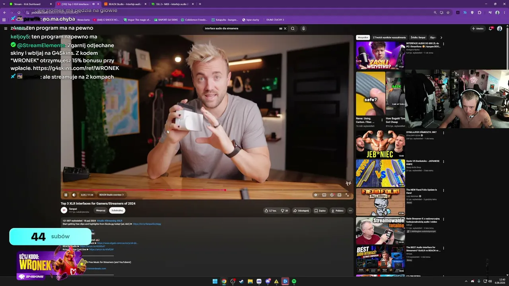
Task: Open options for 'INTERFACE AUDIO DO 800 ZŁ' video
Action: pos(443,44)
